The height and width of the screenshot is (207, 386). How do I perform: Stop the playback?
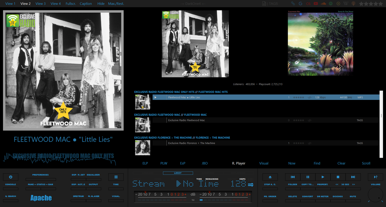338,177
